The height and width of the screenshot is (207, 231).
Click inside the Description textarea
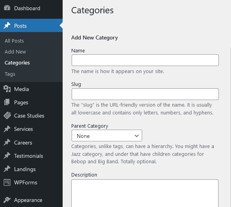click(x=145, y=193)
